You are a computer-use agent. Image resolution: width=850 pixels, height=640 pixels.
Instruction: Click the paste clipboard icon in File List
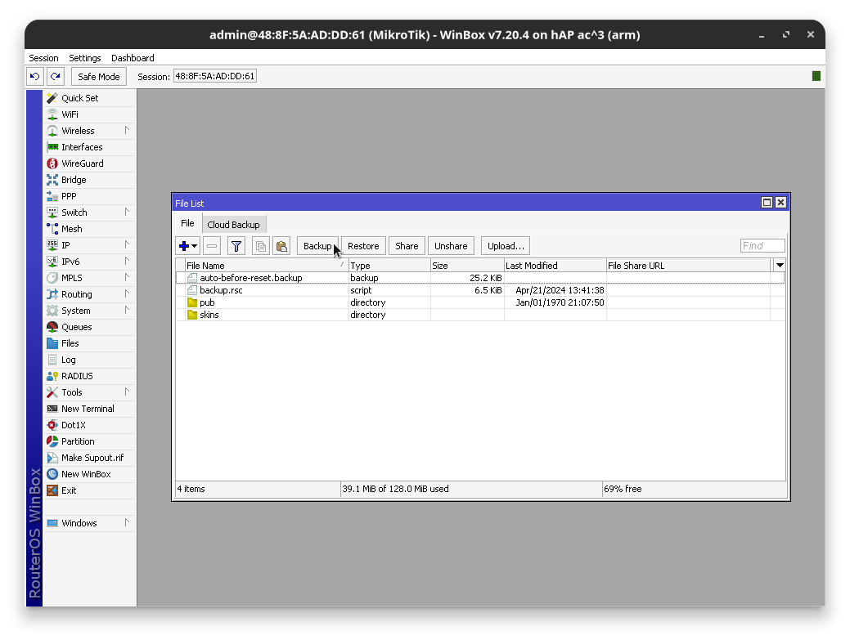(x=281, y=246)
